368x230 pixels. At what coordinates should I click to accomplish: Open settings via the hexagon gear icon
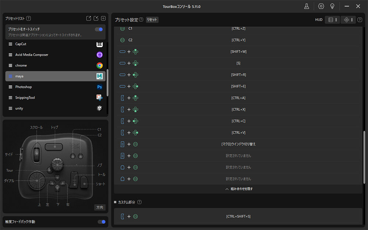click(x=321, y=6)
